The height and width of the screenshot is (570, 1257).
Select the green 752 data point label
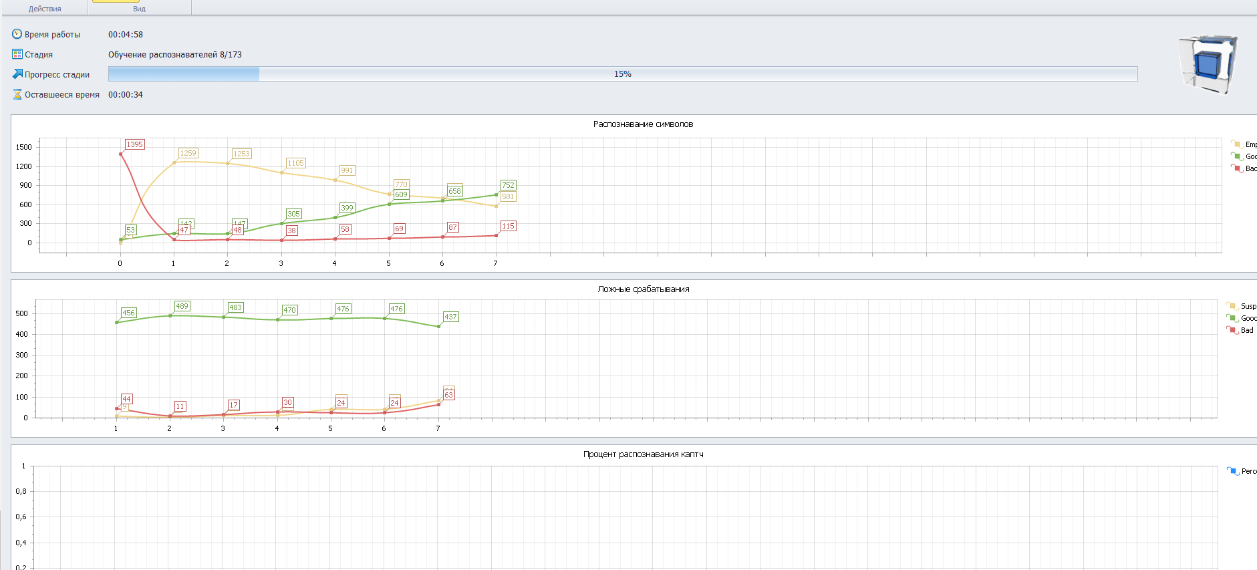click(x=508, y=185)
